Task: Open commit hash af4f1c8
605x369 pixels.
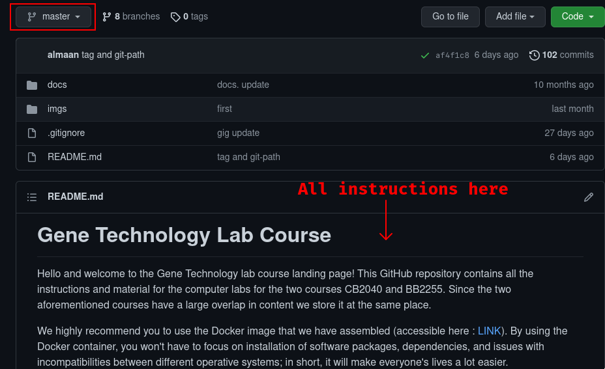Action: (452, 55)
